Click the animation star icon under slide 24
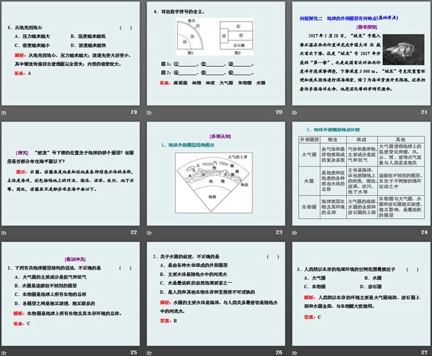Viewport: 432px width, 356px height. 294,233
